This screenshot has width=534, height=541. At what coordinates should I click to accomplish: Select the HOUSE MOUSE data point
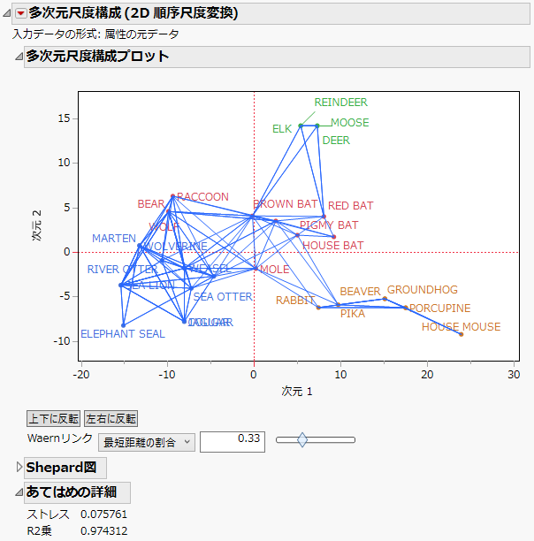[461, 334]
